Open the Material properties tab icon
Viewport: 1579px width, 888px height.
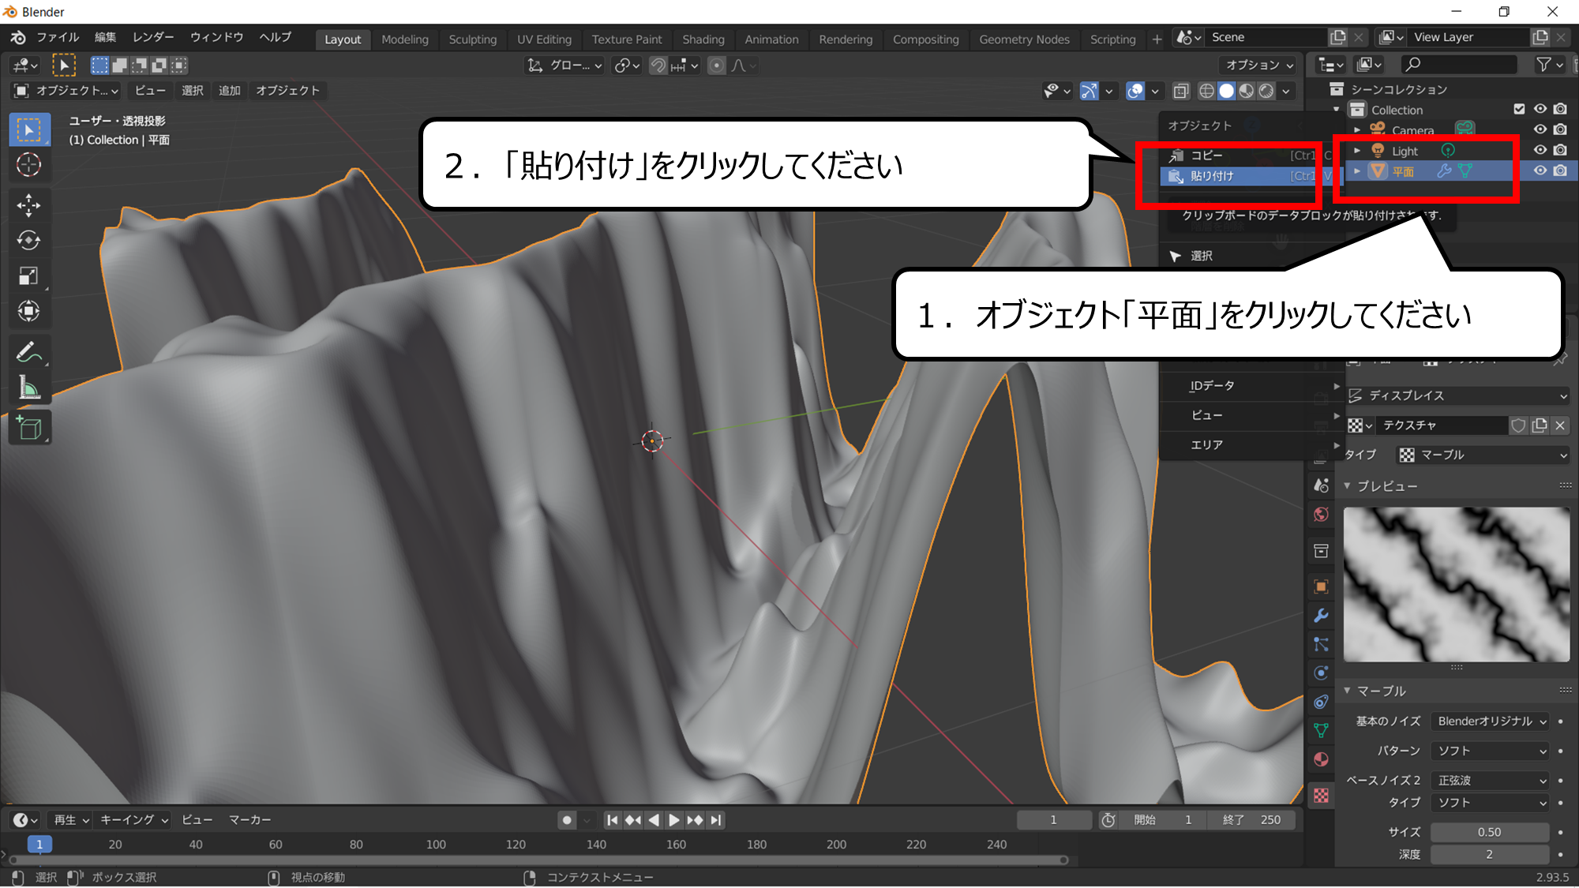(1321, 759)
